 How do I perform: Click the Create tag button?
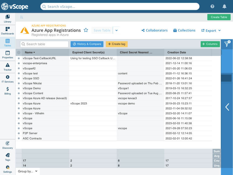click(117, 44)
